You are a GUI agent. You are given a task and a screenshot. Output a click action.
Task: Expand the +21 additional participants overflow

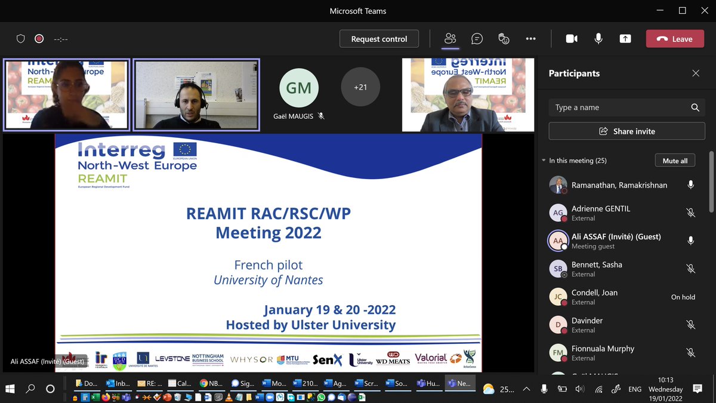point(360,87)
